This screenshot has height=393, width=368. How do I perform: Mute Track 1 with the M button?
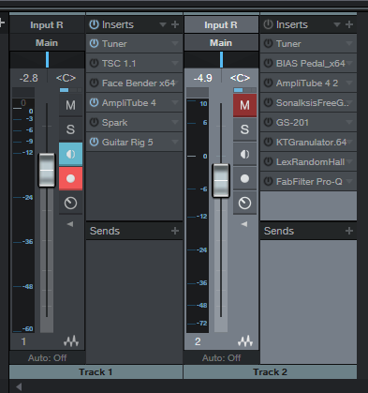click(70, 105)
